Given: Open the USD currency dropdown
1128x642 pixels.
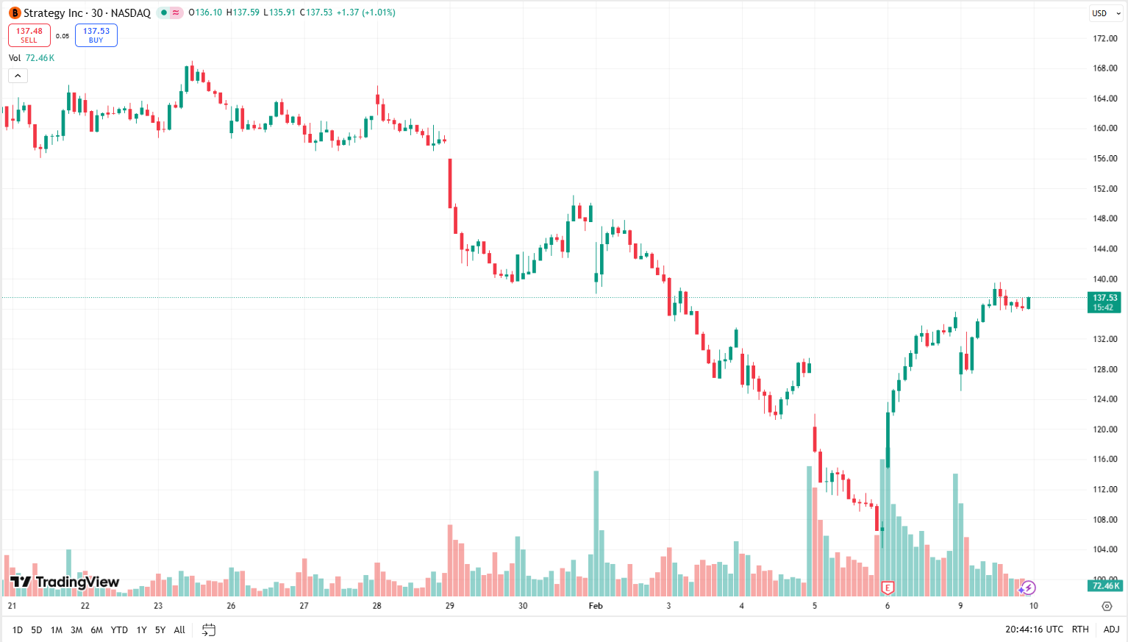Looking at the screenshot, I should pyautogui.click(x=1106, y=13).
